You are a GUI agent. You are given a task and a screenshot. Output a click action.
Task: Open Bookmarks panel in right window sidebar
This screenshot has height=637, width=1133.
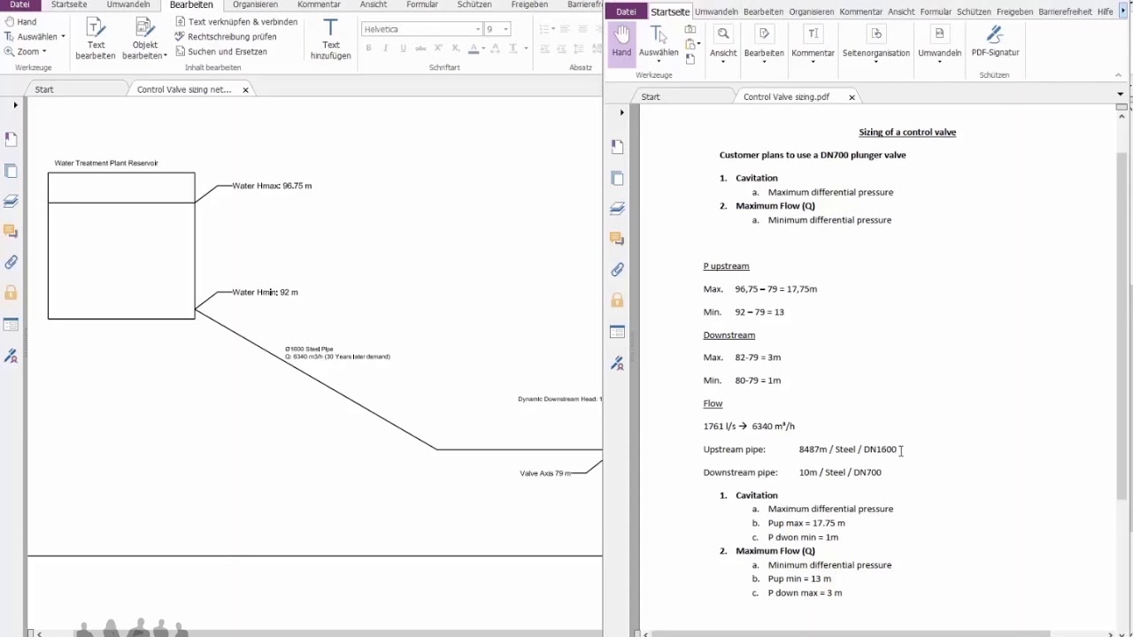(x=618, y=147)
